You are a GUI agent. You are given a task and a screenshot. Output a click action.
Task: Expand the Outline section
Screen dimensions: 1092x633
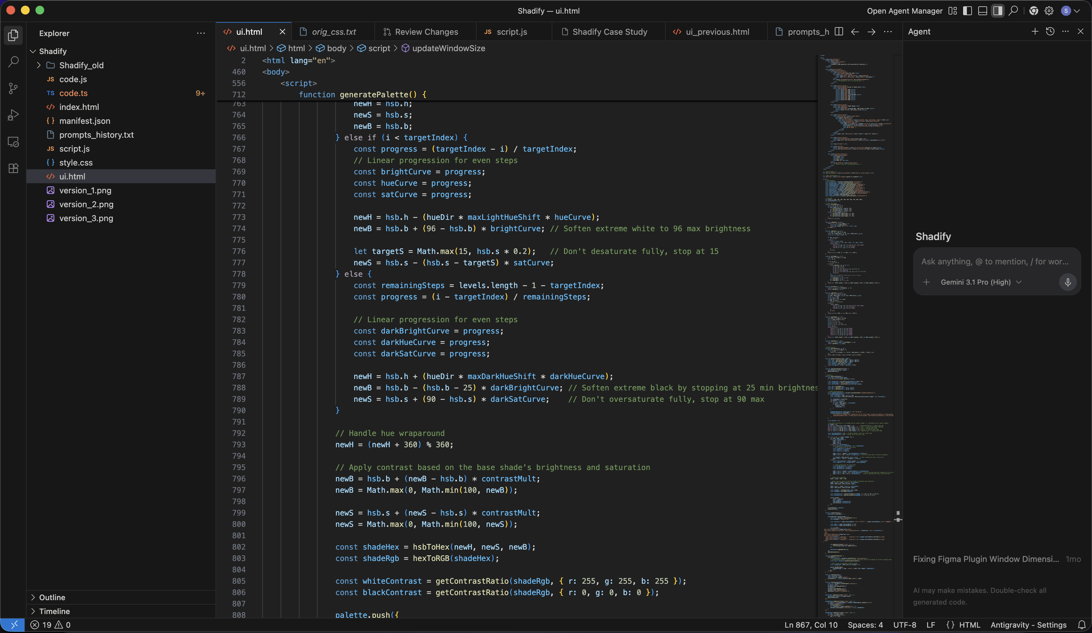click(x=52, y=597)
